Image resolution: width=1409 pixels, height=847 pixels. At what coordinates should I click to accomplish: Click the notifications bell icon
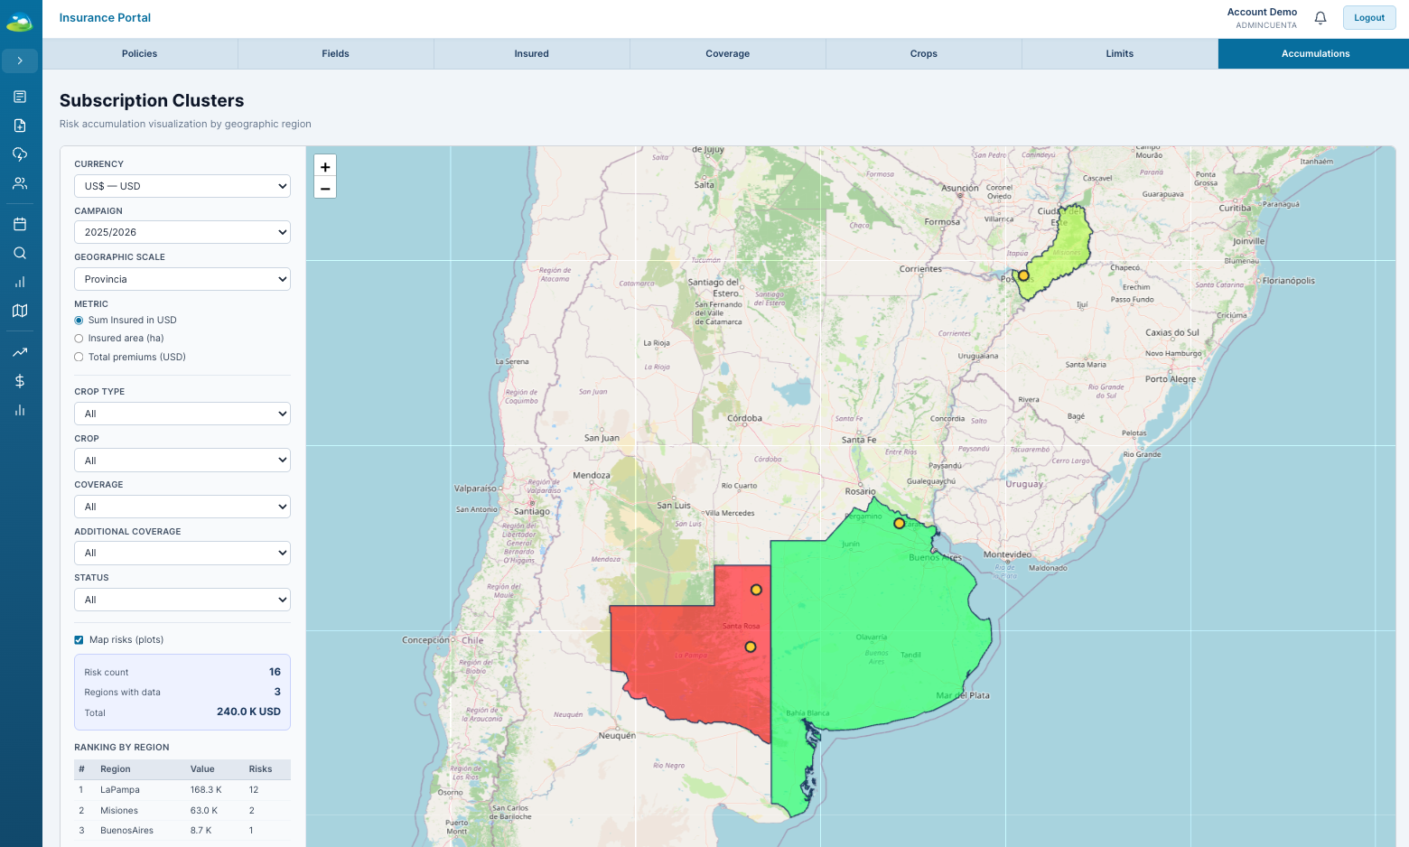point(1320,18)
